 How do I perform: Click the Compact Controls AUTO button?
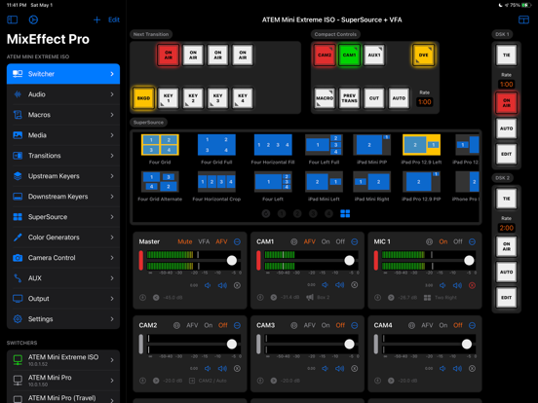coord(399,98)
